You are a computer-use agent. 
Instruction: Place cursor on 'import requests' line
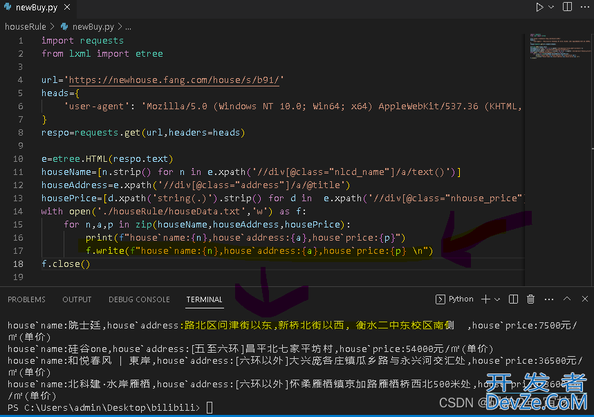pos(82,41)
